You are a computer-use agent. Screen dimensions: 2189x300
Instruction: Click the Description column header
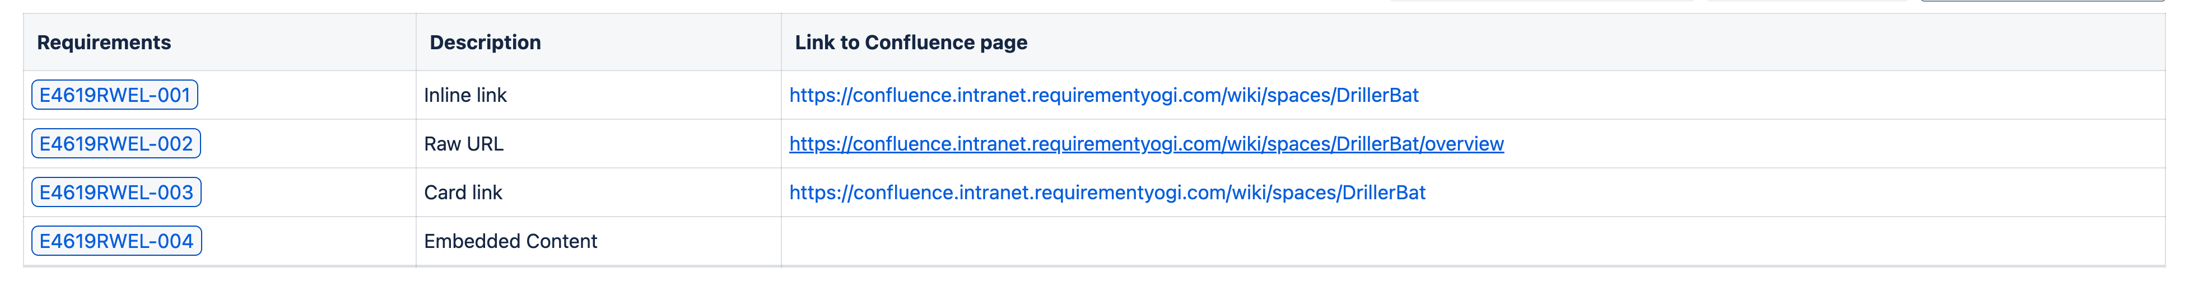coord(485,43)
